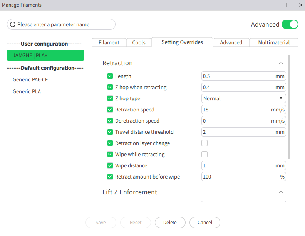This screenshot has height=236, width=305.
Task: Edit Z hop when retracting value 0.4
Action: pos(243,87)
